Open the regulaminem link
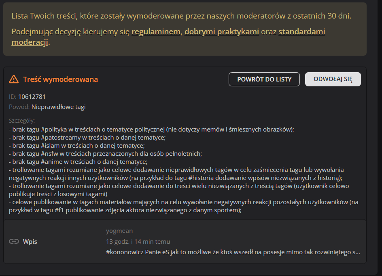Screen dimensions: 382x276 click(x=156, y=31)
